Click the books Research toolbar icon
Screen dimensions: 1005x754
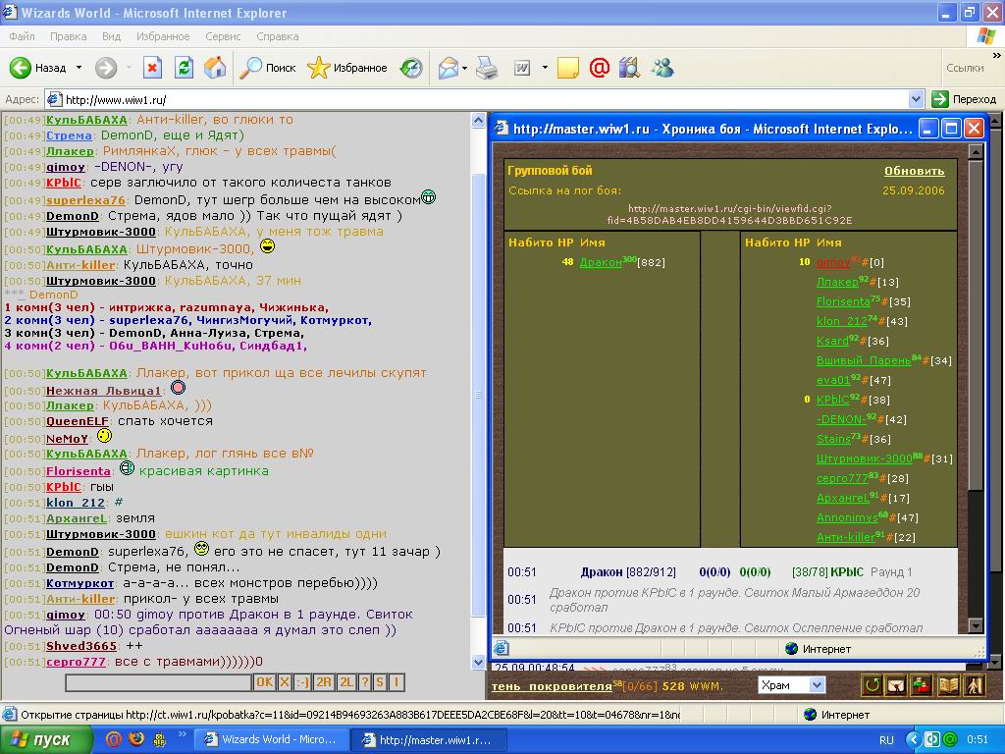coord(630,68)
